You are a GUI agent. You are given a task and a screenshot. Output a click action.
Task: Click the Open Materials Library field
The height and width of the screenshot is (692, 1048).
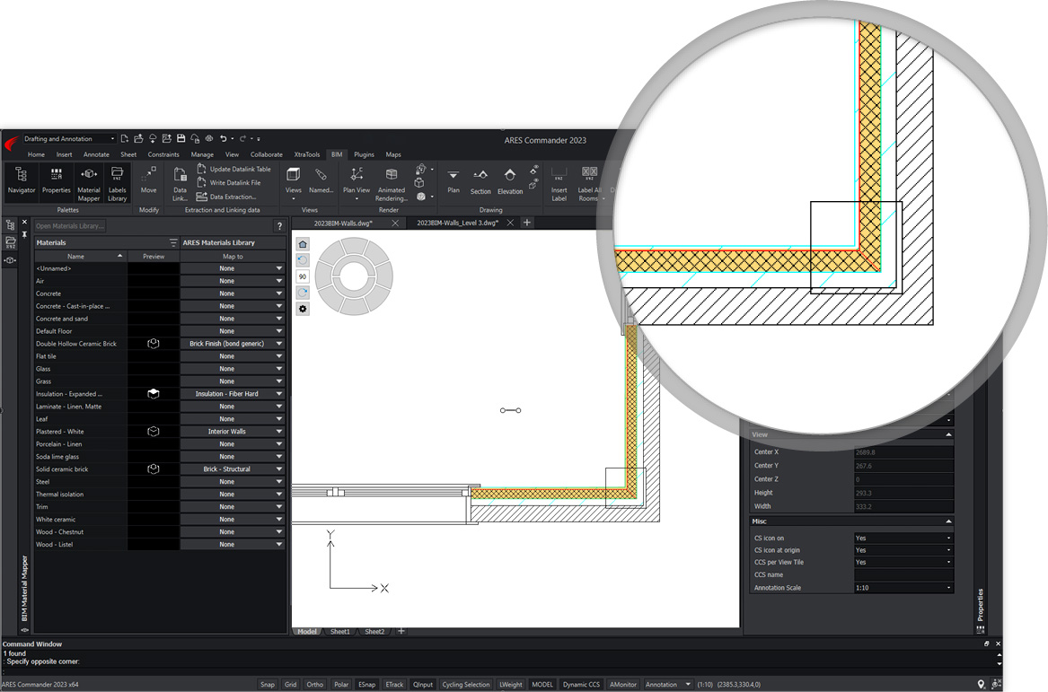tap(70, 226)
